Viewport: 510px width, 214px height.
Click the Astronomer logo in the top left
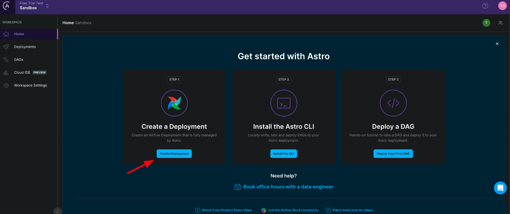7,5
